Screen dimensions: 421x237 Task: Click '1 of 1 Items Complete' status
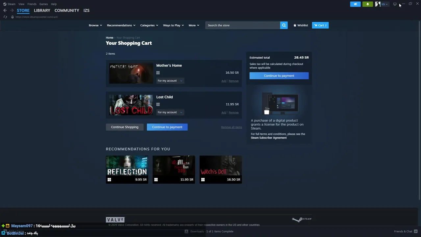click(x=220, y=231)
